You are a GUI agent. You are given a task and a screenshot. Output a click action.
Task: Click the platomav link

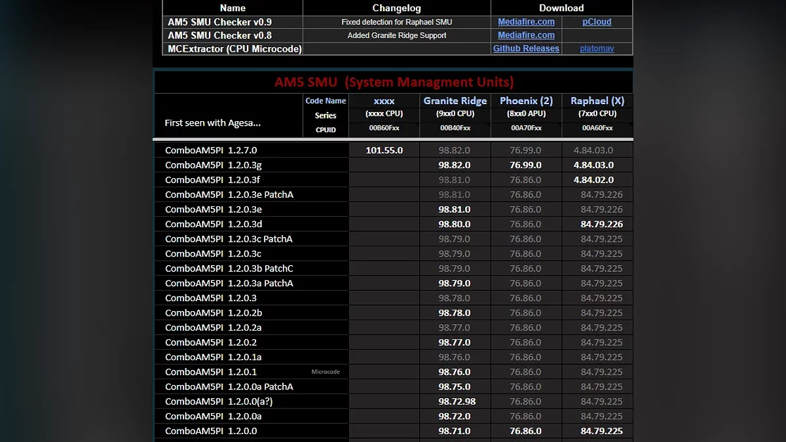click(597, 48)
